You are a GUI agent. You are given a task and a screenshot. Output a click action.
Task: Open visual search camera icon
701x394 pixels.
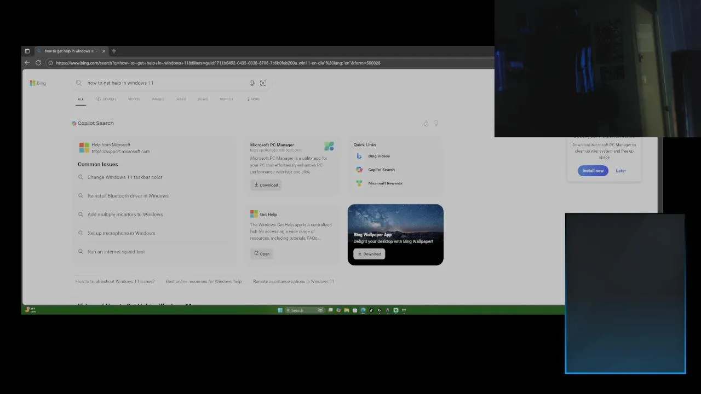pyautogui.click(x=263, y=83)
